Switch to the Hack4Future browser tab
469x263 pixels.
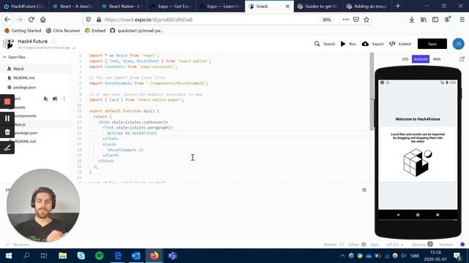25,7
